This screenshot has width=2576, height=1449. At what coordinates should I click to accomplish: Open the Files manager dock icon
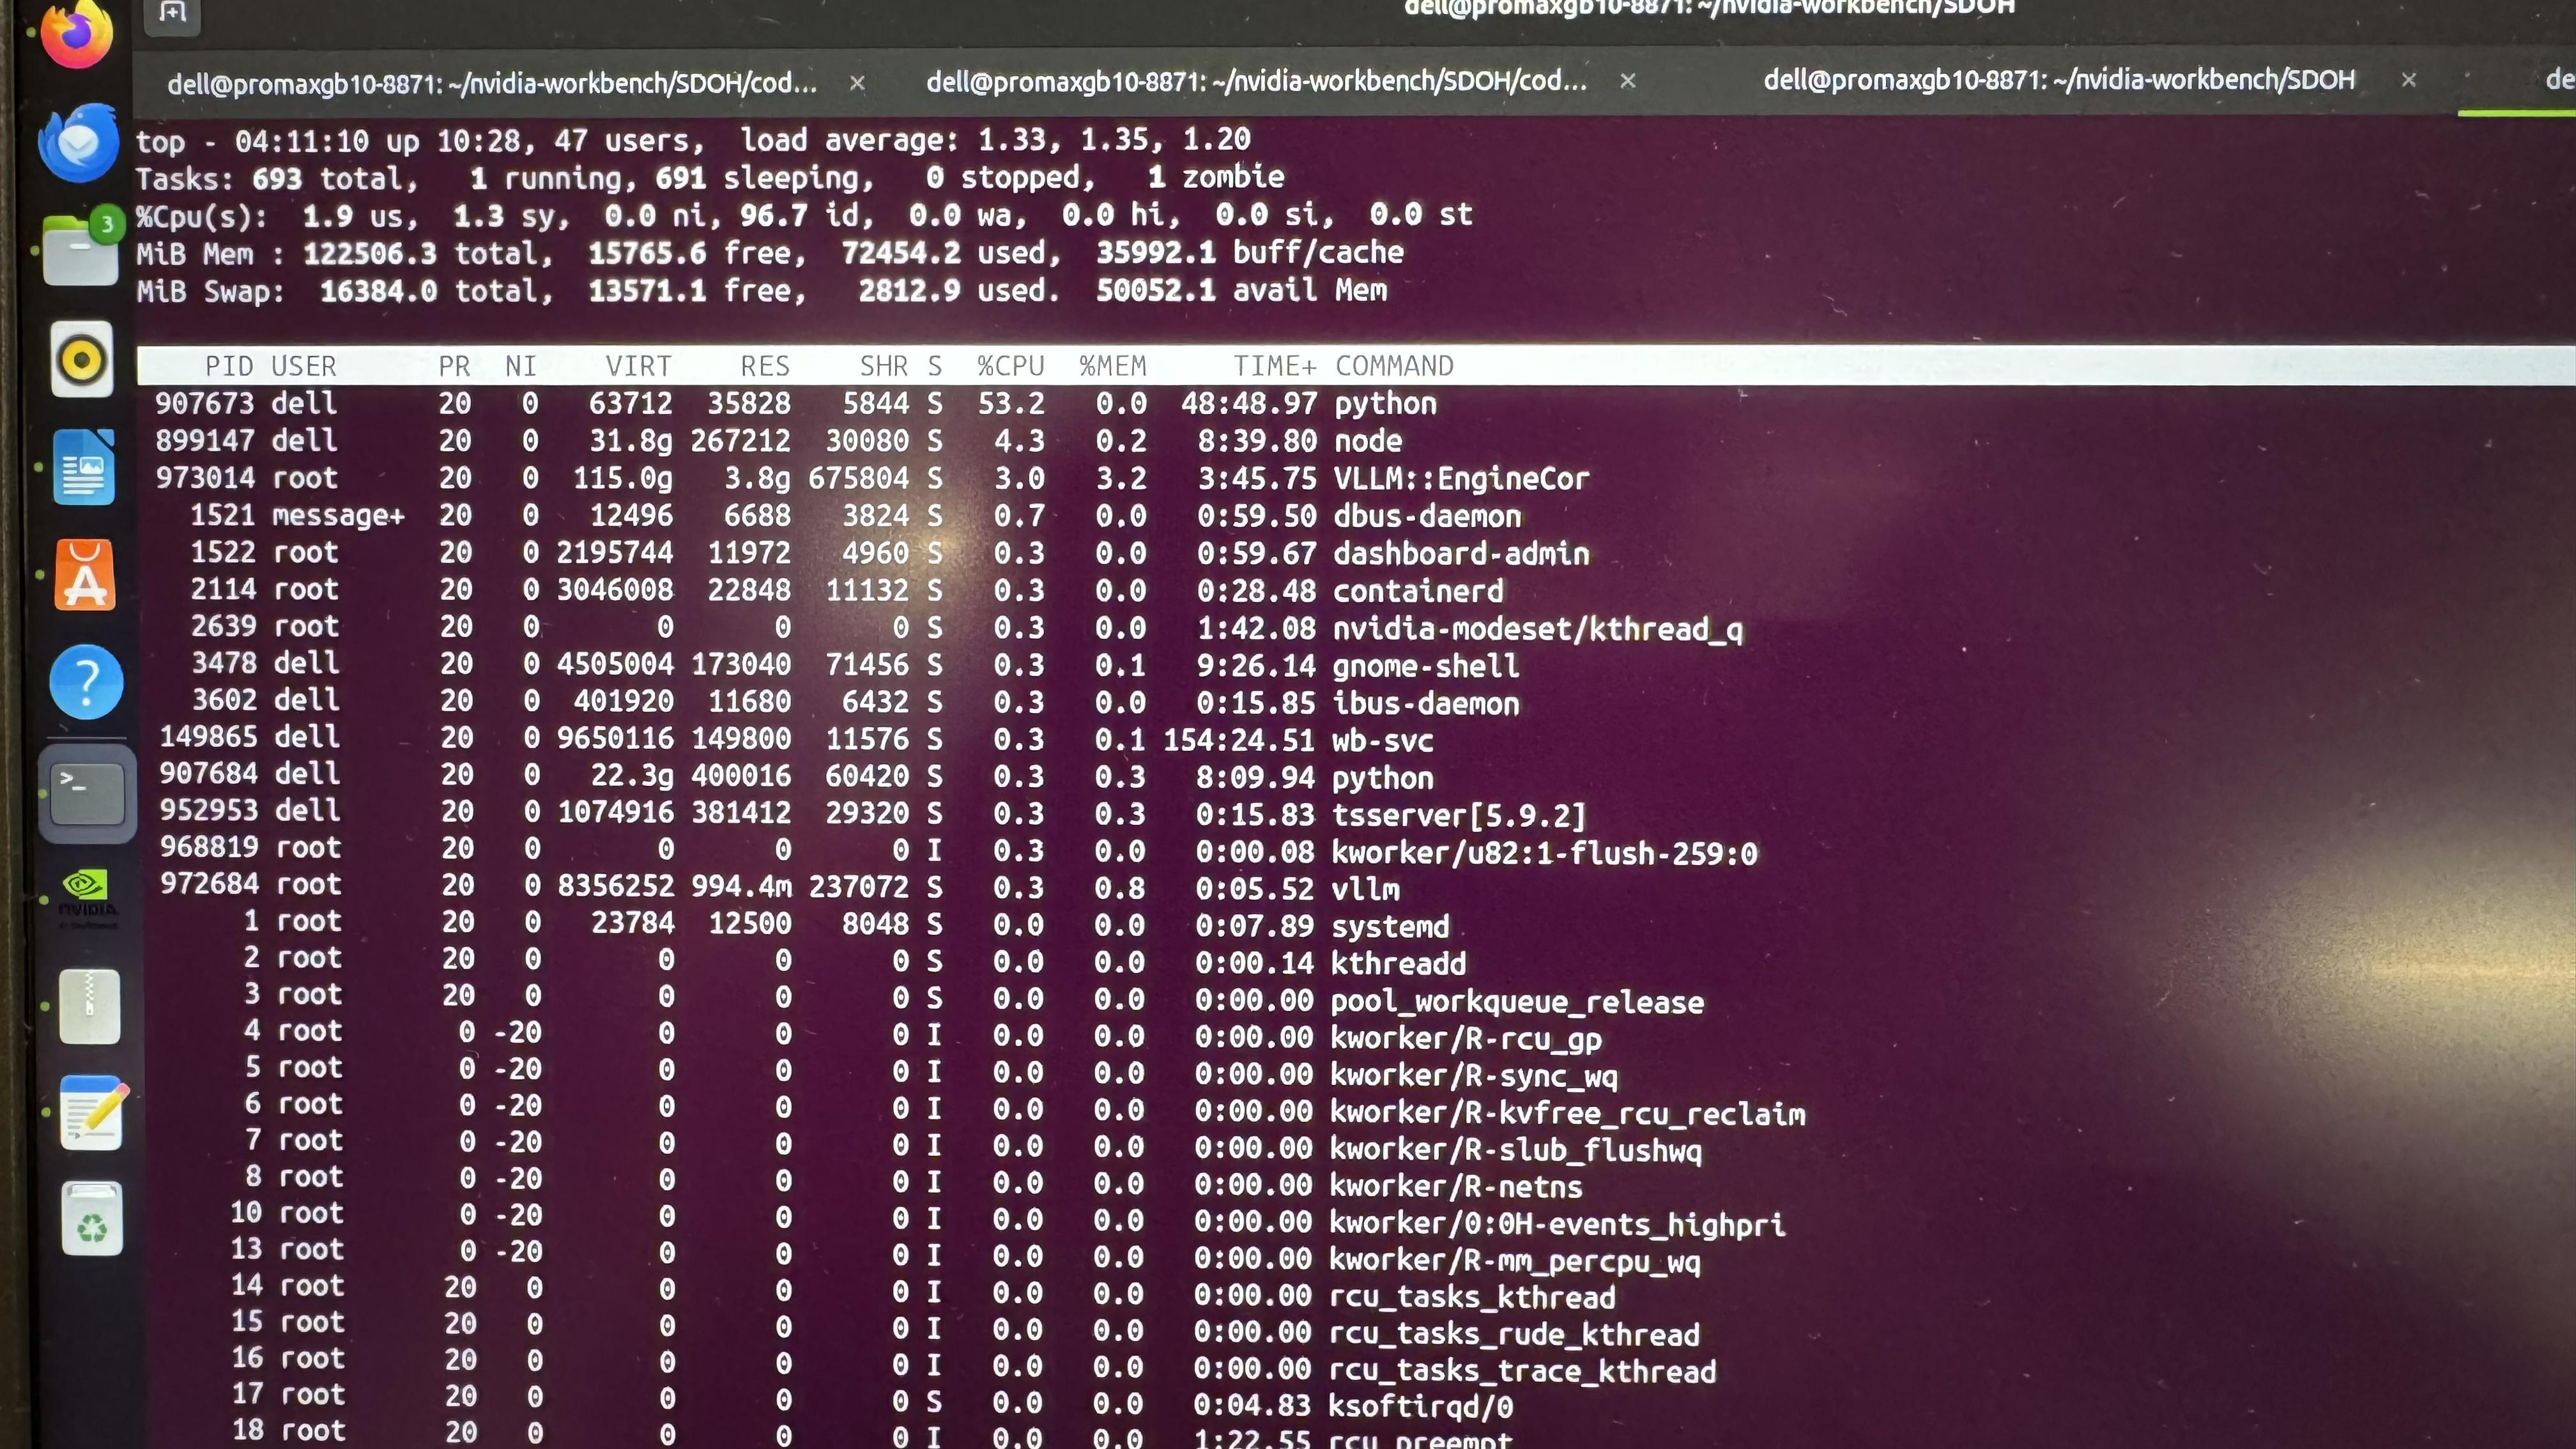(81, 250)
